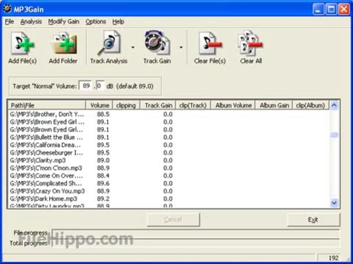Select the Bullett the Blue file row
Screen dimensions: 353x264
(x=169, y=137)
